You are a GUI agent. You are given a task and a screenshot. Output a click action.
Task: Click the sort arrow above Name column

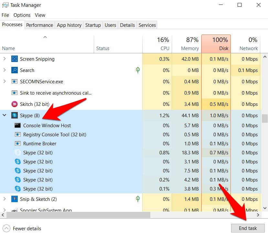(x=45, y=37)
